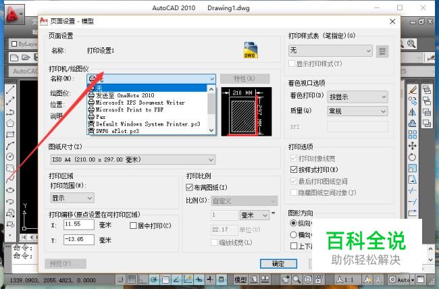Select the Scale tool

click(413, 168)
